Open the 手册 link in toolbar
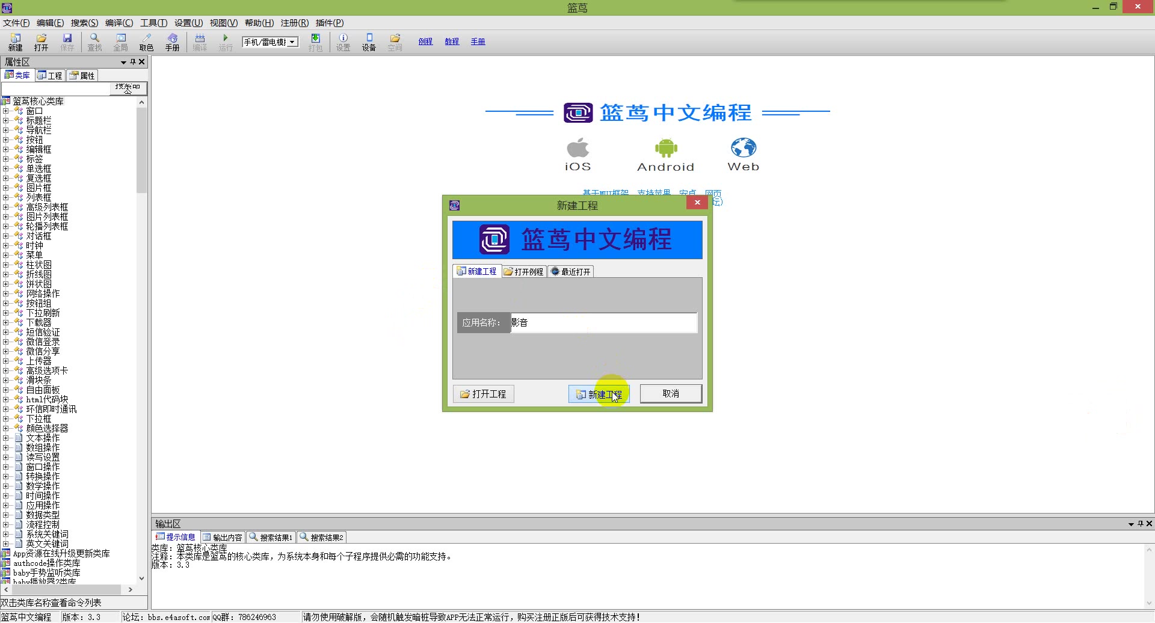This screenshot has width=1155, height=623. coord(478,41)
